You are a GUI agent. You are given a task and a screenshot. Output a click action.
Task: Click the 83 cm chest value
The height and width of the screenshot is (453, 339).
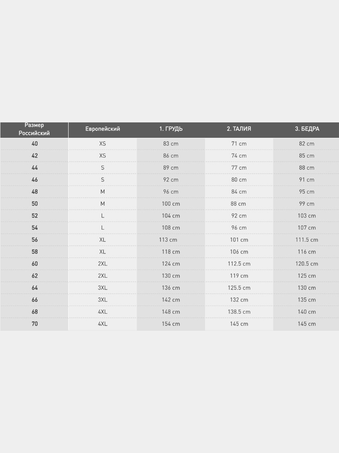click(x=171, y=144)
